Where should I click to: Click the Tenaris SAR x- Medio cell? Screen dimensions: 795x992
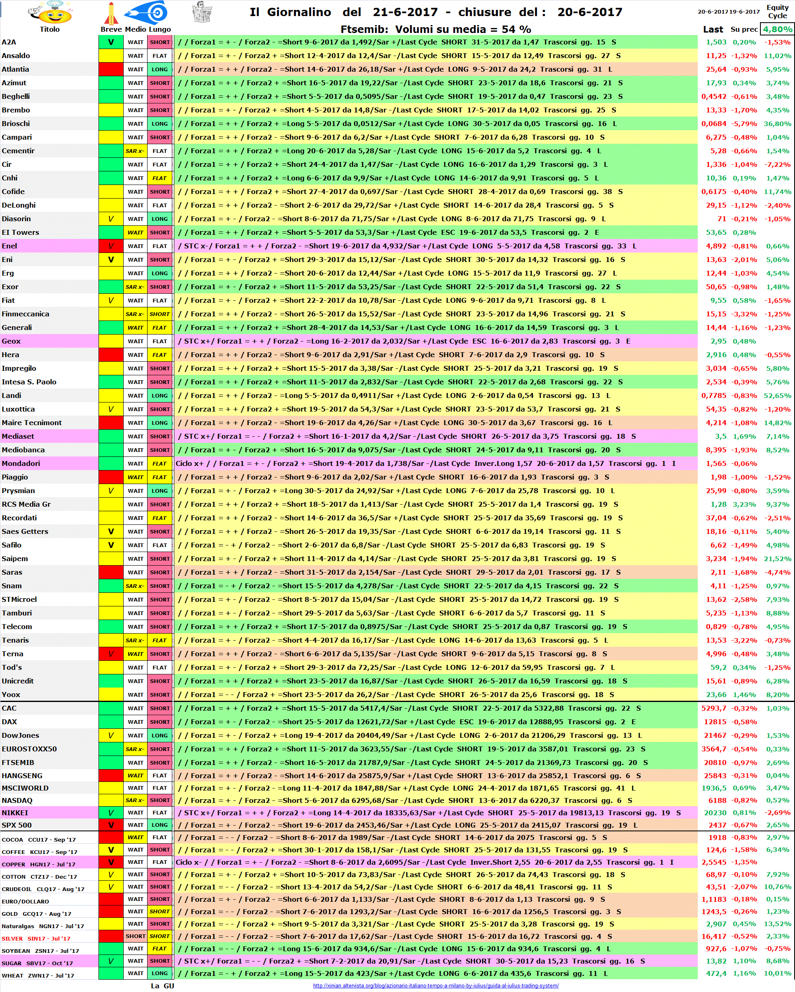pyautogui.click(x=135, y=640)
